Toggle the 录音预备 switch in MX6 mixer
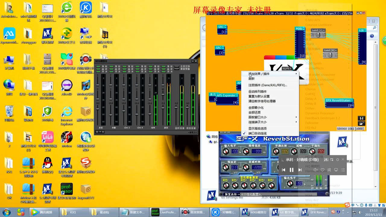 coord(177,69)
